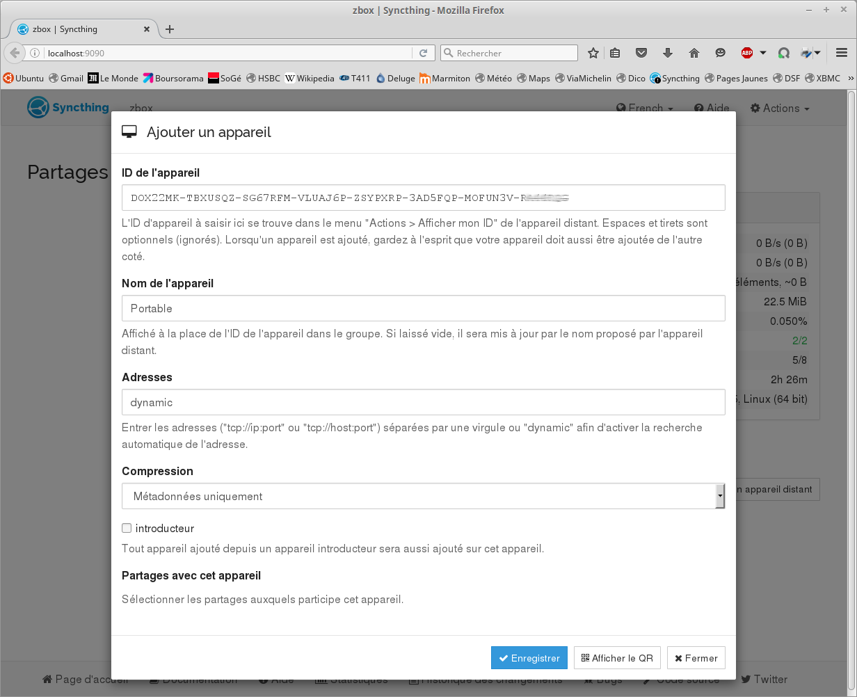Show more bookmarks chevron
Image resolution: width=857 pixels, height=697 pixels.
(x=851, y=79)
